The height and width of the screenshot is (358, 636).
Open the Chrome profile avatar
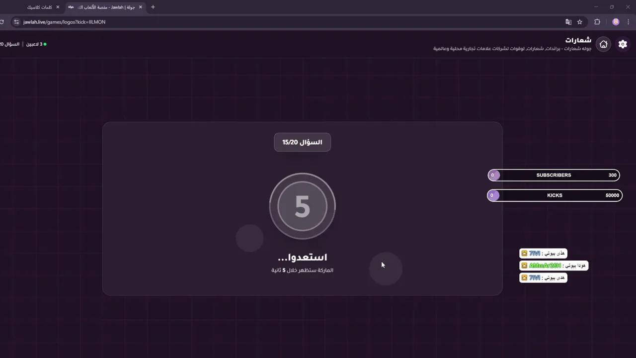tap(616, 22)
